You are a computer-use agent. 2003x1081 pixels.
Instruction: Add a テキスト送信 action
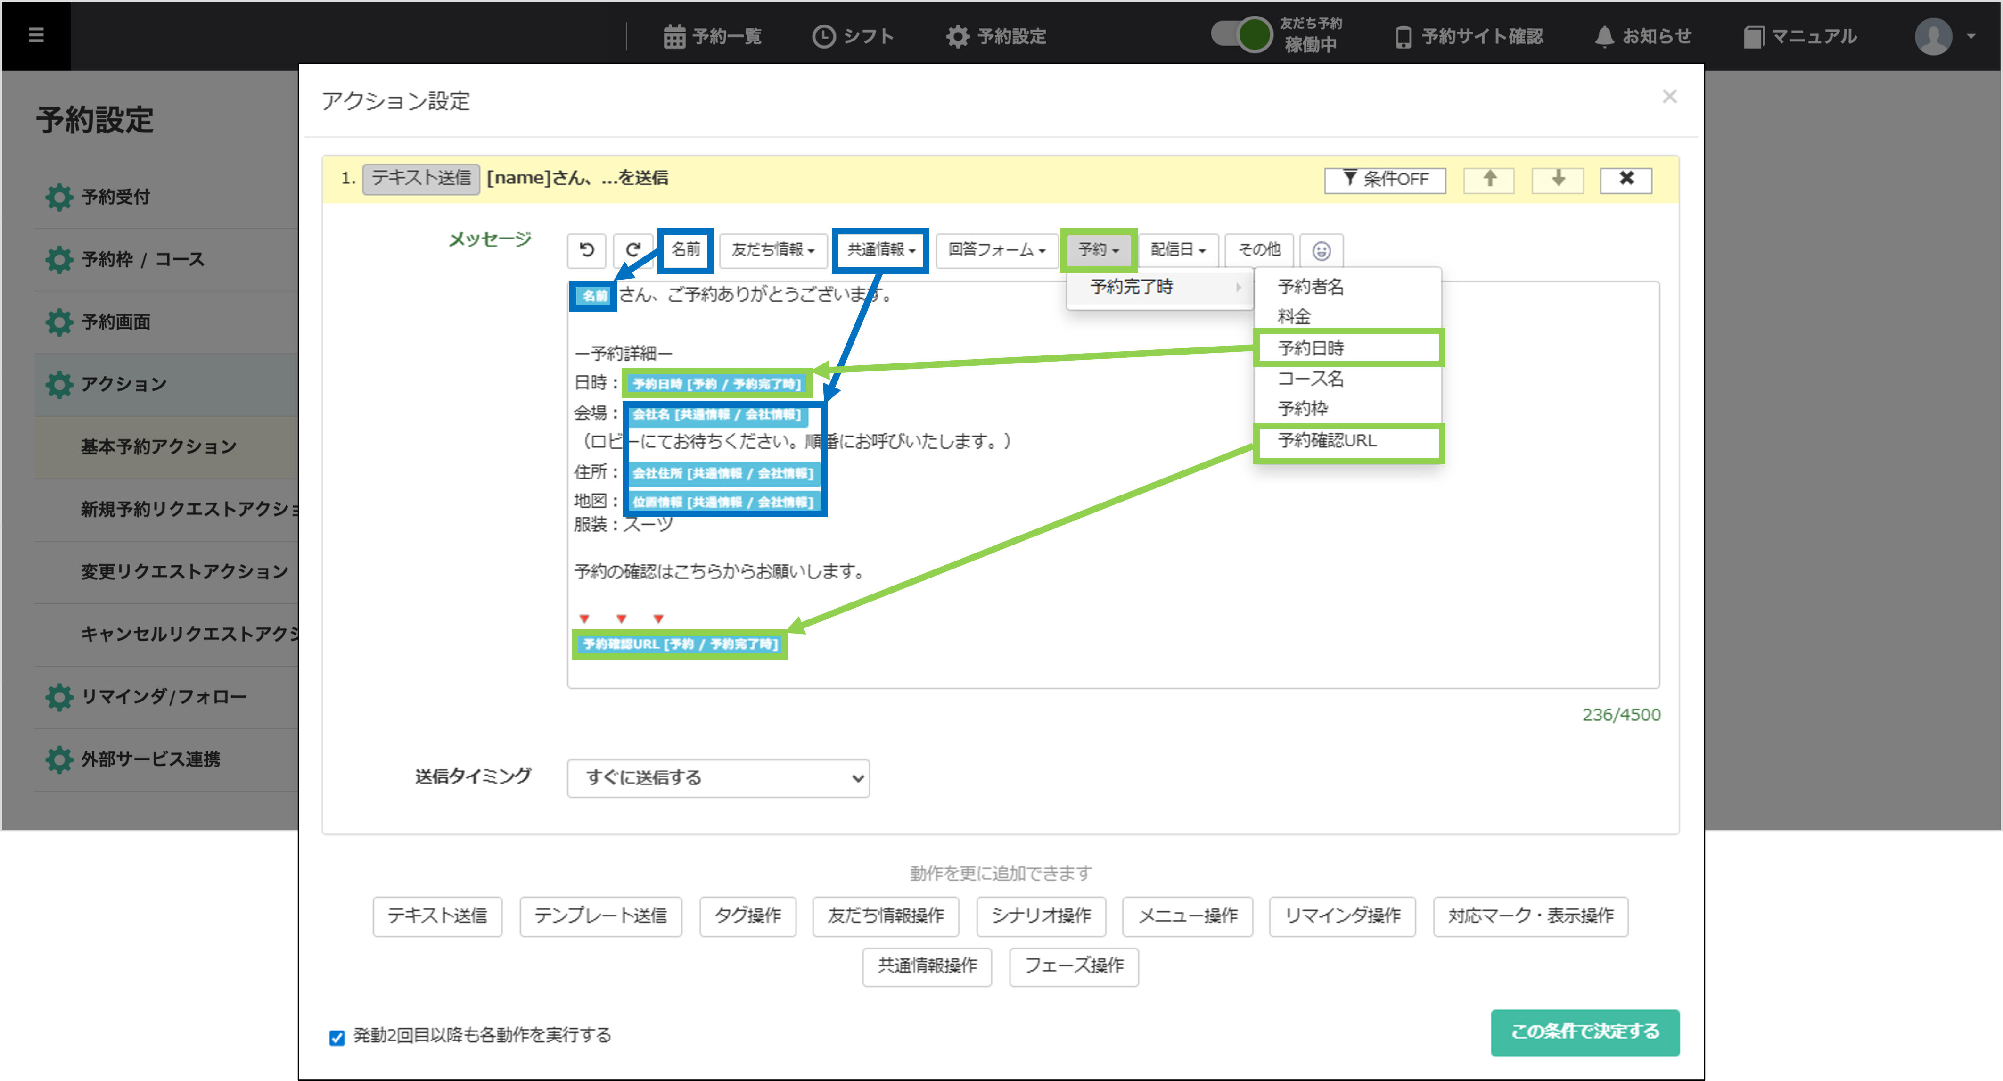coord(437,916)
